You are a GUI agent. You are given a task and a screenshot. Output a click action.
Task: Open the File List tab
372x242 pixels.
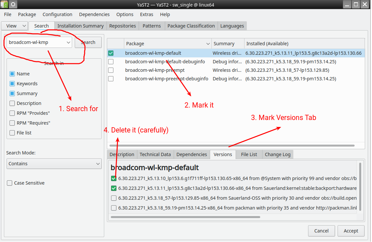click(x=249, y=154)
